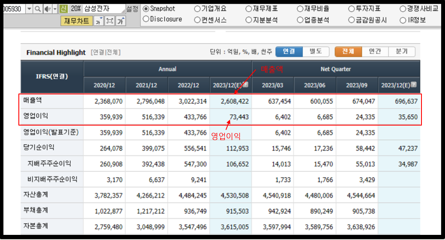Select the 업종분석 radio button
The image size is (445, 240).
300,20
